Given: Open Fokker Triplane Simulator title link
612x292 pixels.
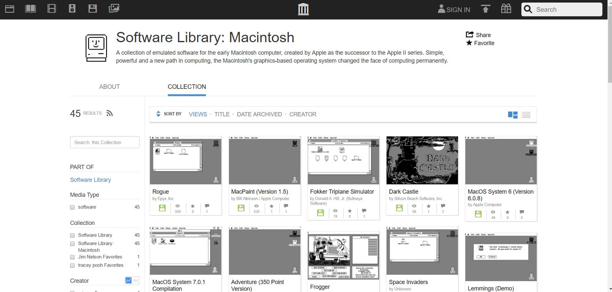Looking at the screenshot, I should pos(342,192).
